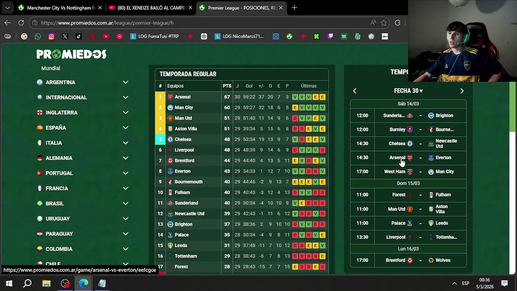Open the Arsenal - Everton match
This screenshot has height=291, width=517.
pos(408,158)
